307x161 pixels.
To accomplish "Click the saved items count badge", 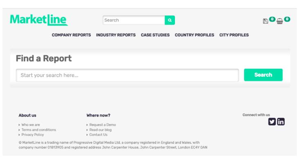I will pos(272,19).
